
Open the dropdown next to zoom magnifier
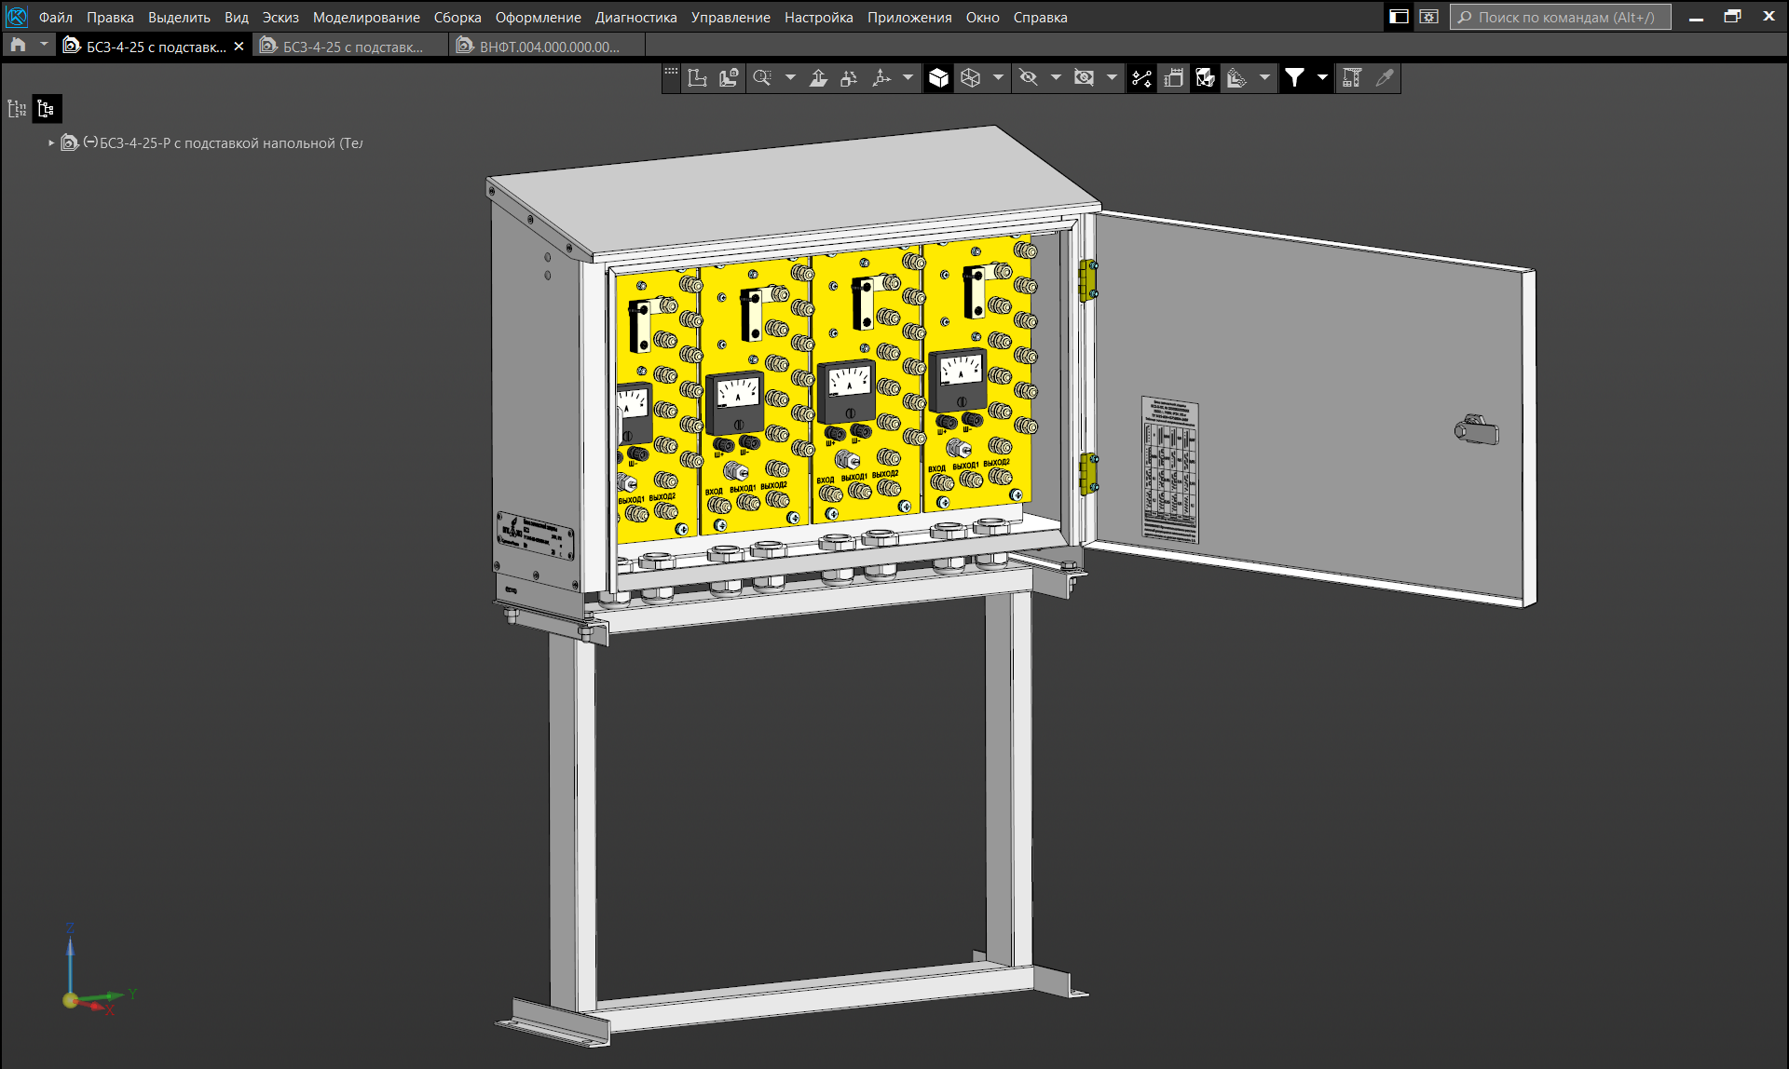coord(790,78)
